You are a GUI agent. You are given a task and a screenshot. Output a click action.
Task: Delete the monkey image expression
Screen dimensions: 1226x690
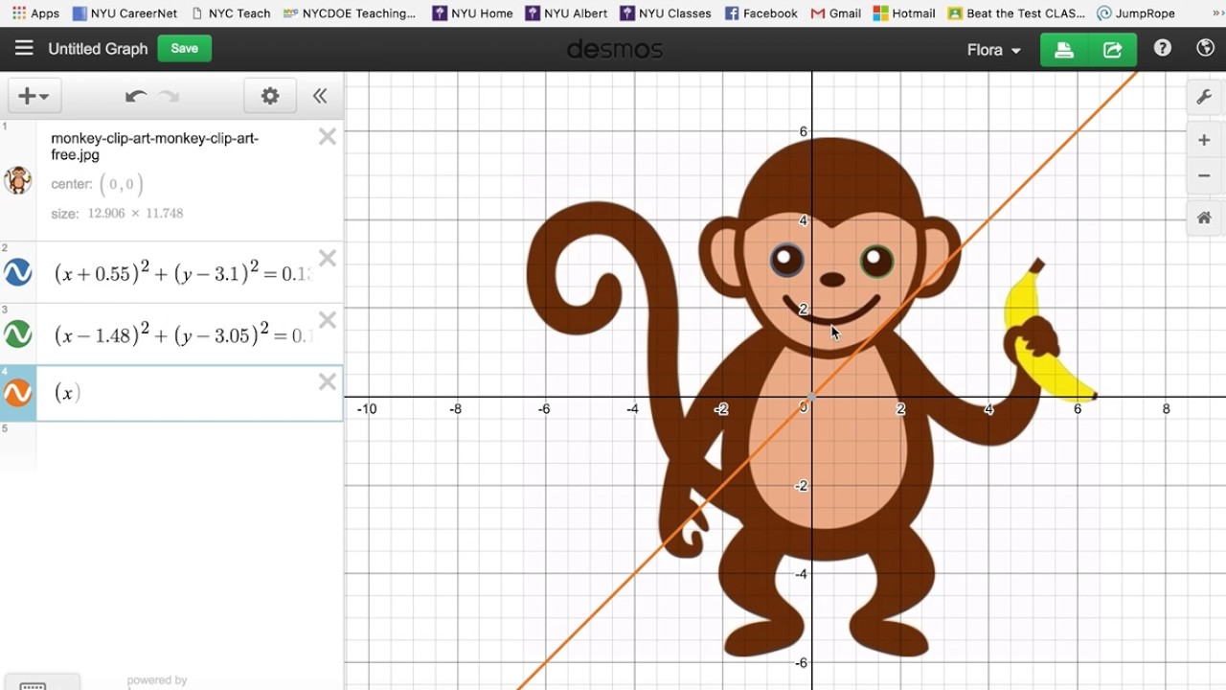(328, 137)
